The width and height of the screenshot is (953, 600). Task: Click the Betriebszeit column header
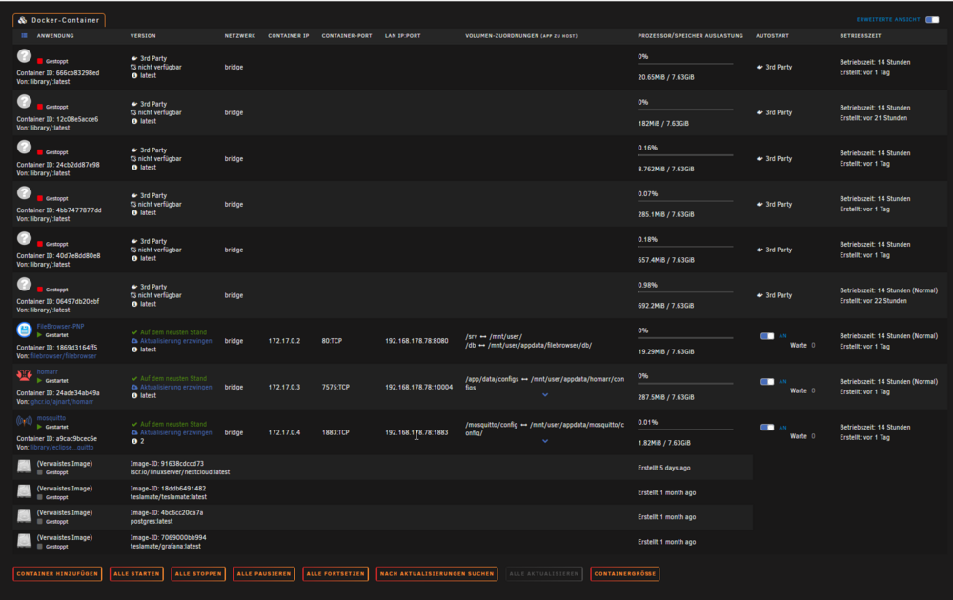(860, 36)
